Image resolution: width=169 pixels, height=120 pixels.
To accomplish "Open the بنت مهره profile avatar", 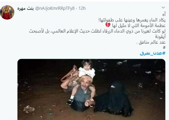I will coord(7,12).
